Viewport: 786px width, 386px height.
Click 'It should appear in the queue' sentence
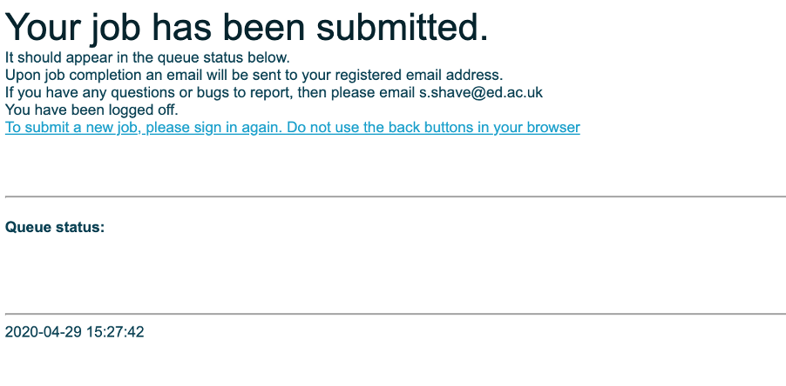(147, 57)
